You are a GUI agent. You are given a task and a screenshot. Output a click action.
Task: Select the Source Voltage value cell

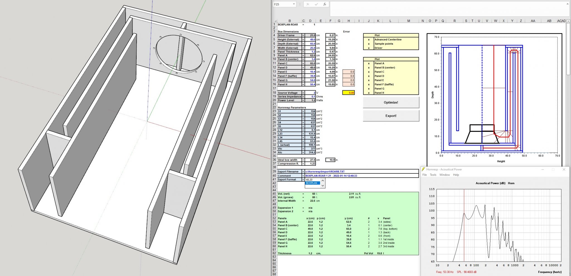point(310,93)
